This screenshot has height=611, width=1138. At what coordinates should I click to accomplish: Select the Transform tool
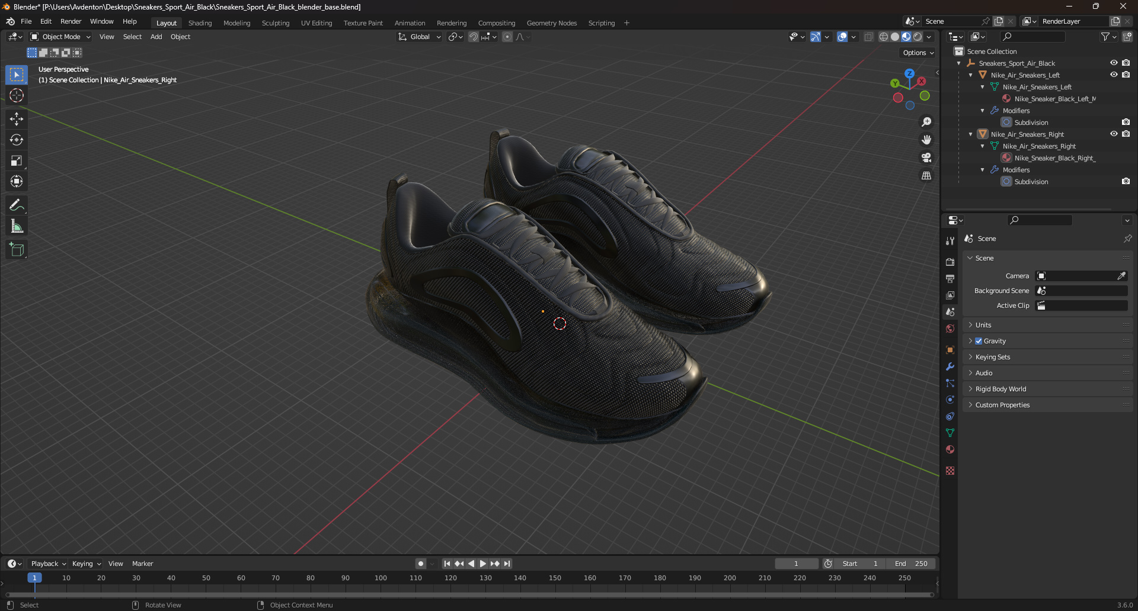[17, 181]
